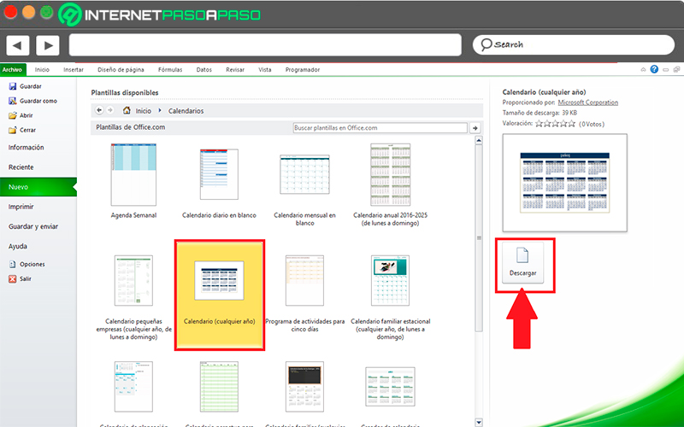The height and width of the screenshot is (427, 684).
Task: Go back with templates navigation back arrow
Action: point(99,111)
